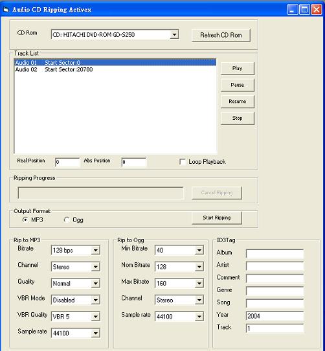Image resolution: width=325 pixels, height=351 pixels.
Task: Click the Refresh CD Rom button
Action: point(221,35)
